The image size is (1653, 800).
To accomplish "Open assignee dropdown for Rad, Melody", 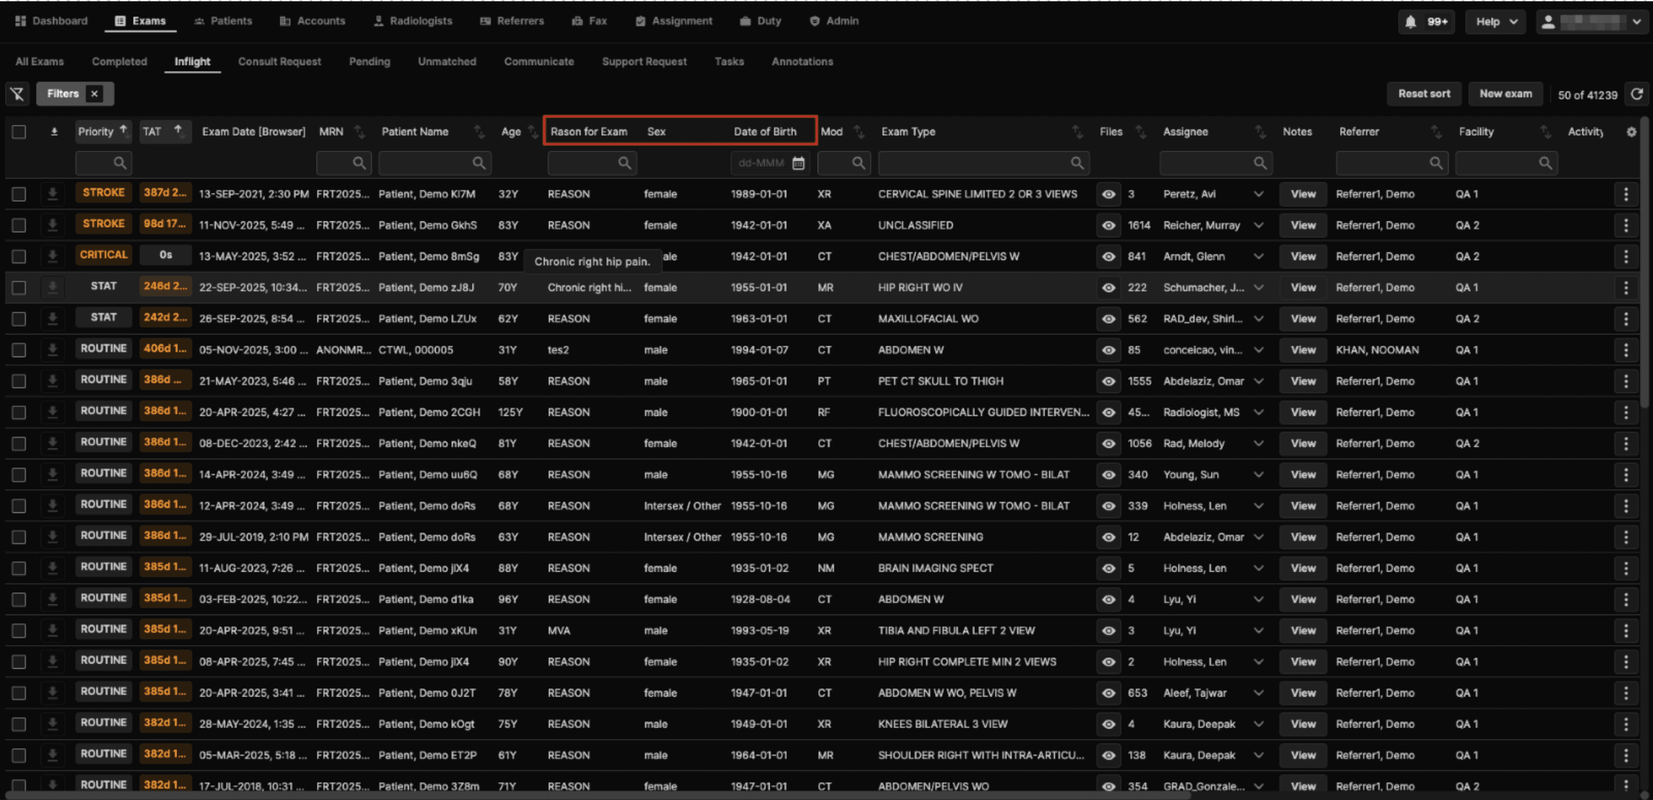I will tap(1258, 444).
